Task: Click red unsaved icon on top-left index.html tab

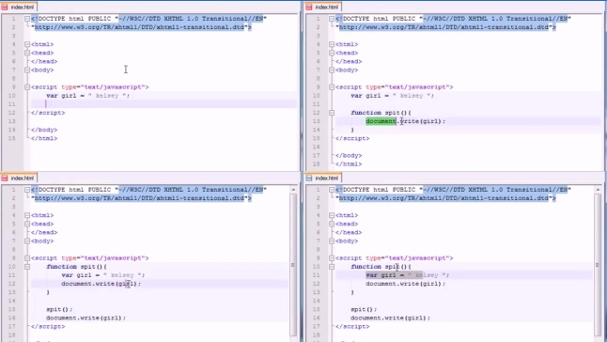Action: pyautogui.click(x=5, y=7)
